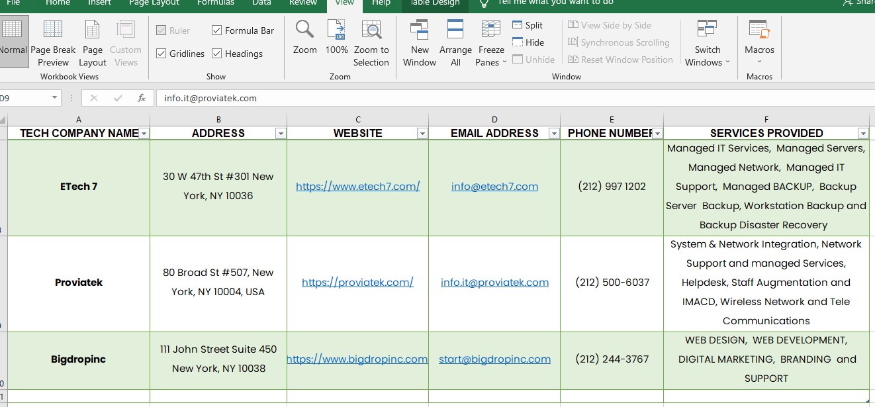The image size is (875, 407).
Task: Select column F header
Action: 766,120
